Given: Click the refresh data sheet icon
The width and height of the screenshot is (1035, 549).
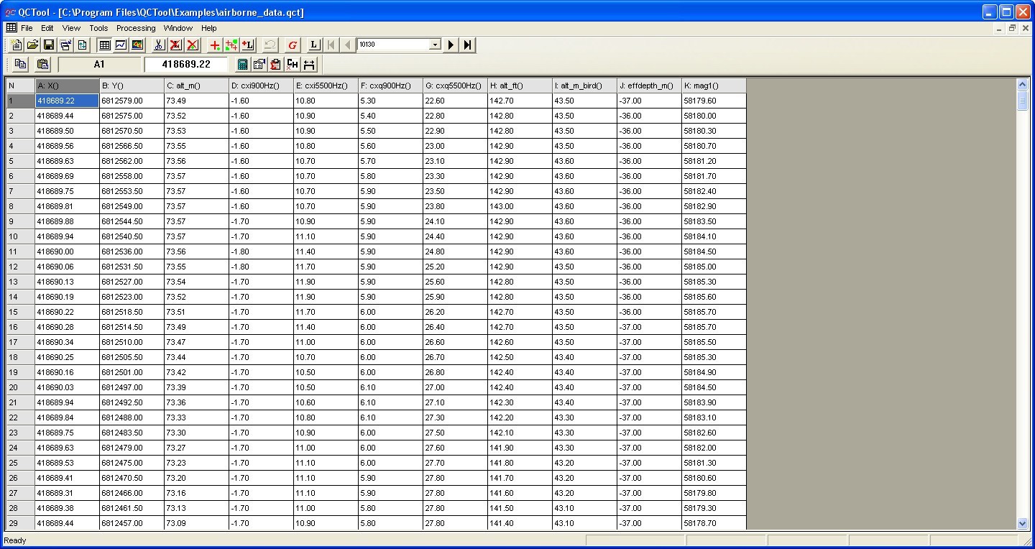Looking at the screenshot, I should coord(82,45).
